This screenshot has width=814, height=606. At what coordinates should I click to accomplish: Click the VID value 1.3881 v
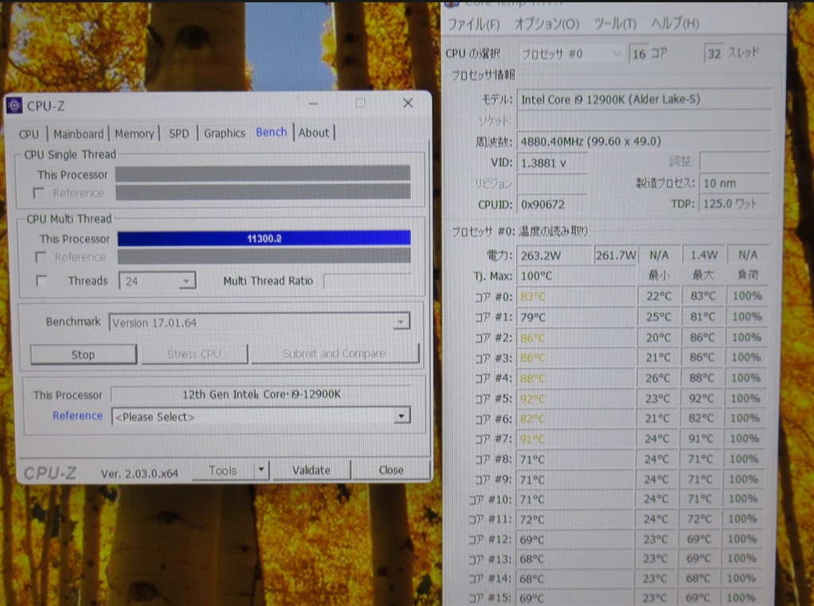552,163
